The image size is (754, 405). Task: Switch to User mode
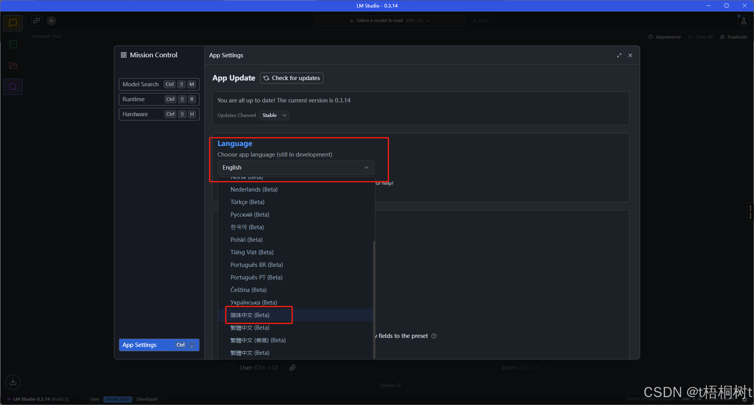tap(95, 399)
